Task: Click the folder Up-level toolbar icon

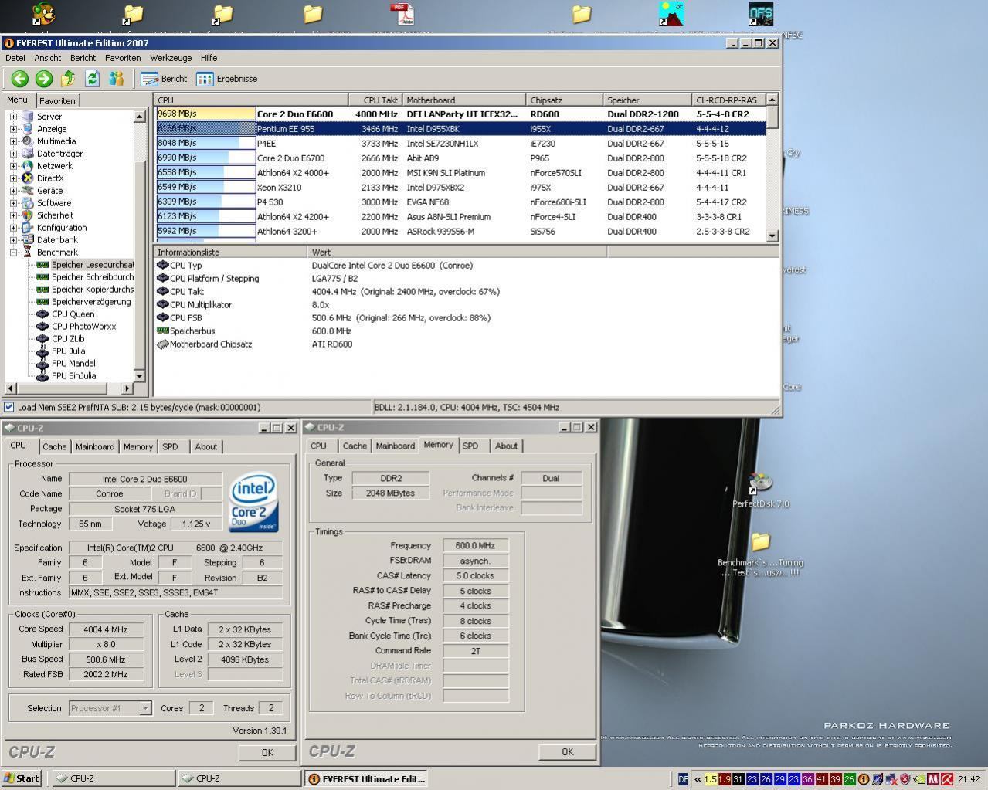Action: click(68, 78)
